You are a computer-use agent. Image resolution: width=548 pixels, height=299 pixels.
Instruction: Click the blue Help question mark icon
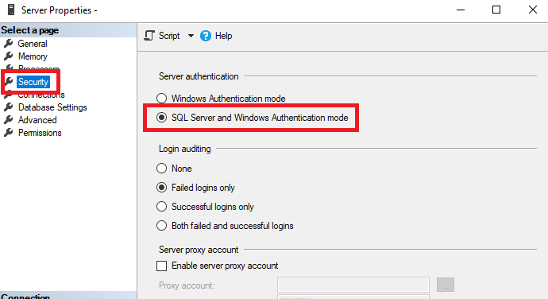(x=206, y=36)
